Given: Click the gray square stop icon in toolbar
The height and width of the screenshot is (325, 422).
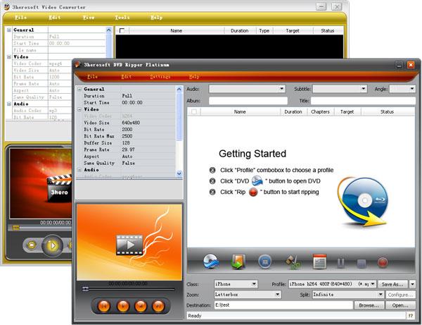Looking at the screenshot, I should (x=362, y=263).
